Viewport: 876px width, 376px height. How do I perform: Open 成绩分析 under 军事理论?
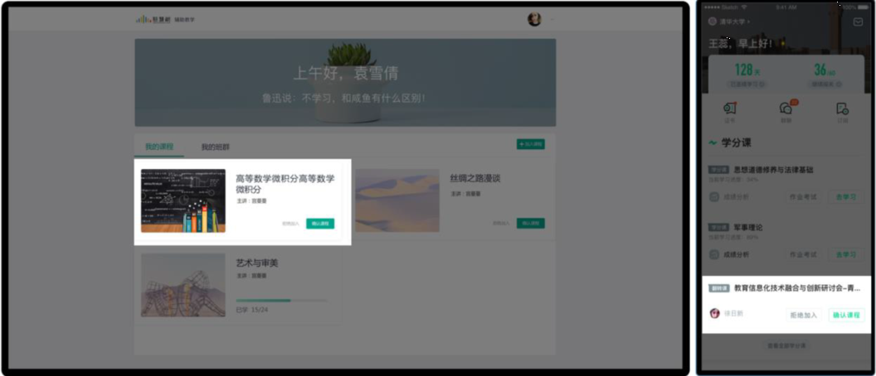click(x=729, y=254)
